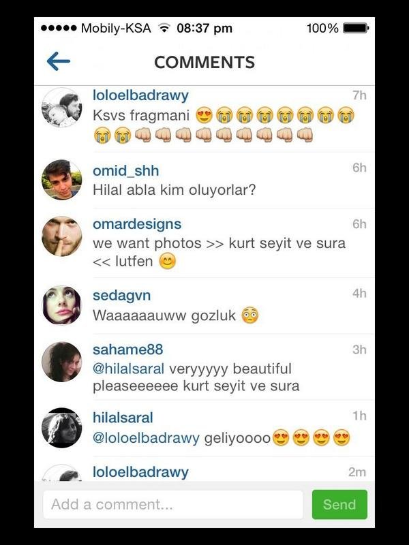409x545 pixels.
Task: Open omid_shh profile picture
Action: point(62,180)
